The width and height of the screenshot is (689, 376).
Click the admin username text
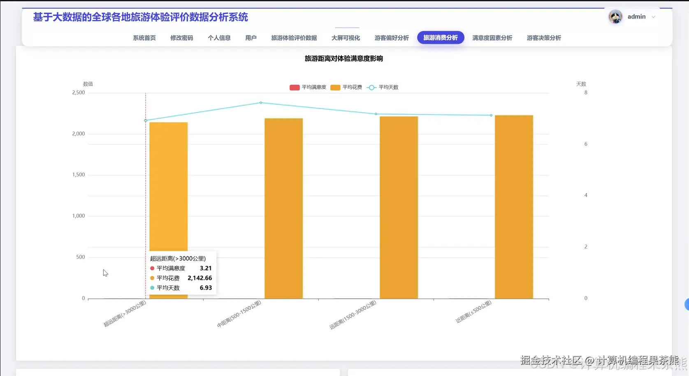[x=636, y=17]
